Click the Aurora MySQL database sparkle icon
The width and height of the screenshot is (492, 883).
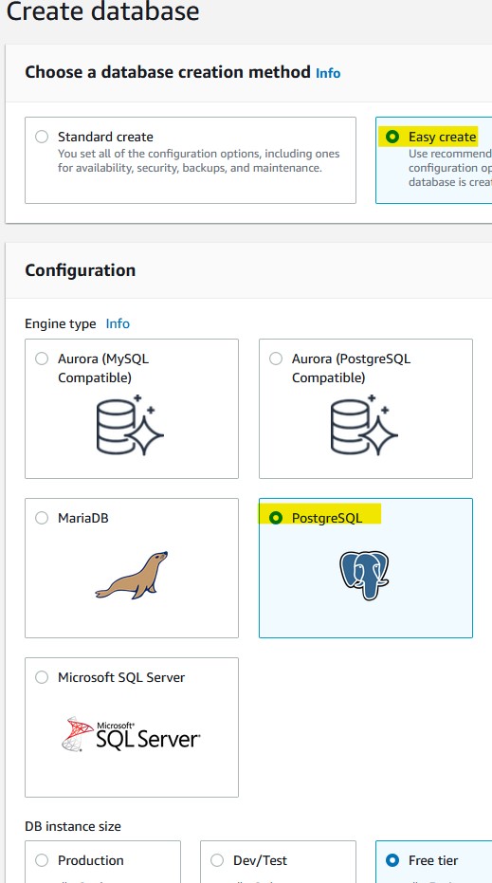tap(130, 426)
